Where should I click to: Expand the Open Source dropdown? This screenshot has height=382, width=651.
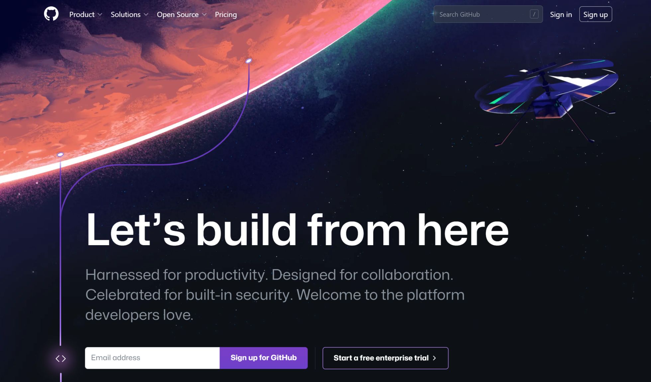point(182,15)
